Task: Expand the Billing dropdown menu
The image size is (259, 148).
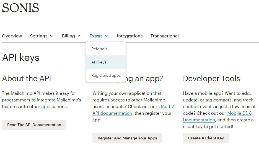Action: point(71,36)
